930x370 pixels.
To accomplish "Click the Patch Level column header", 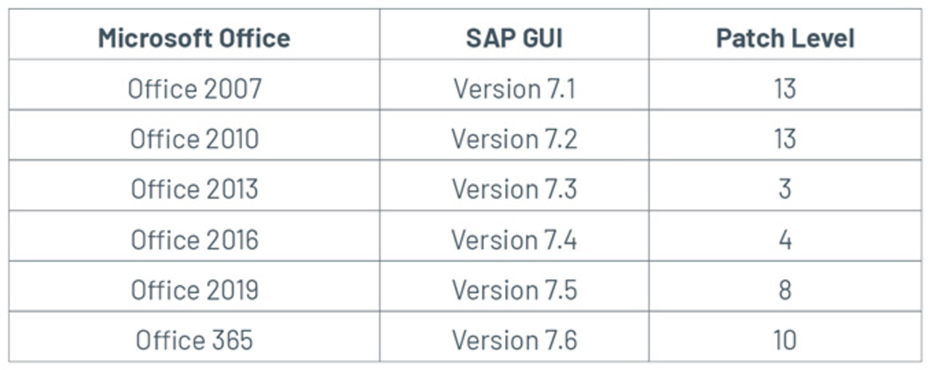I will tap(785, 38).
